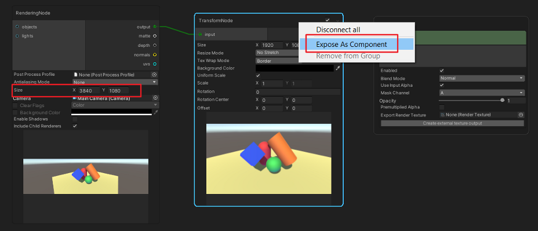Click the yellow normals output port

click(x=155, y=55)
